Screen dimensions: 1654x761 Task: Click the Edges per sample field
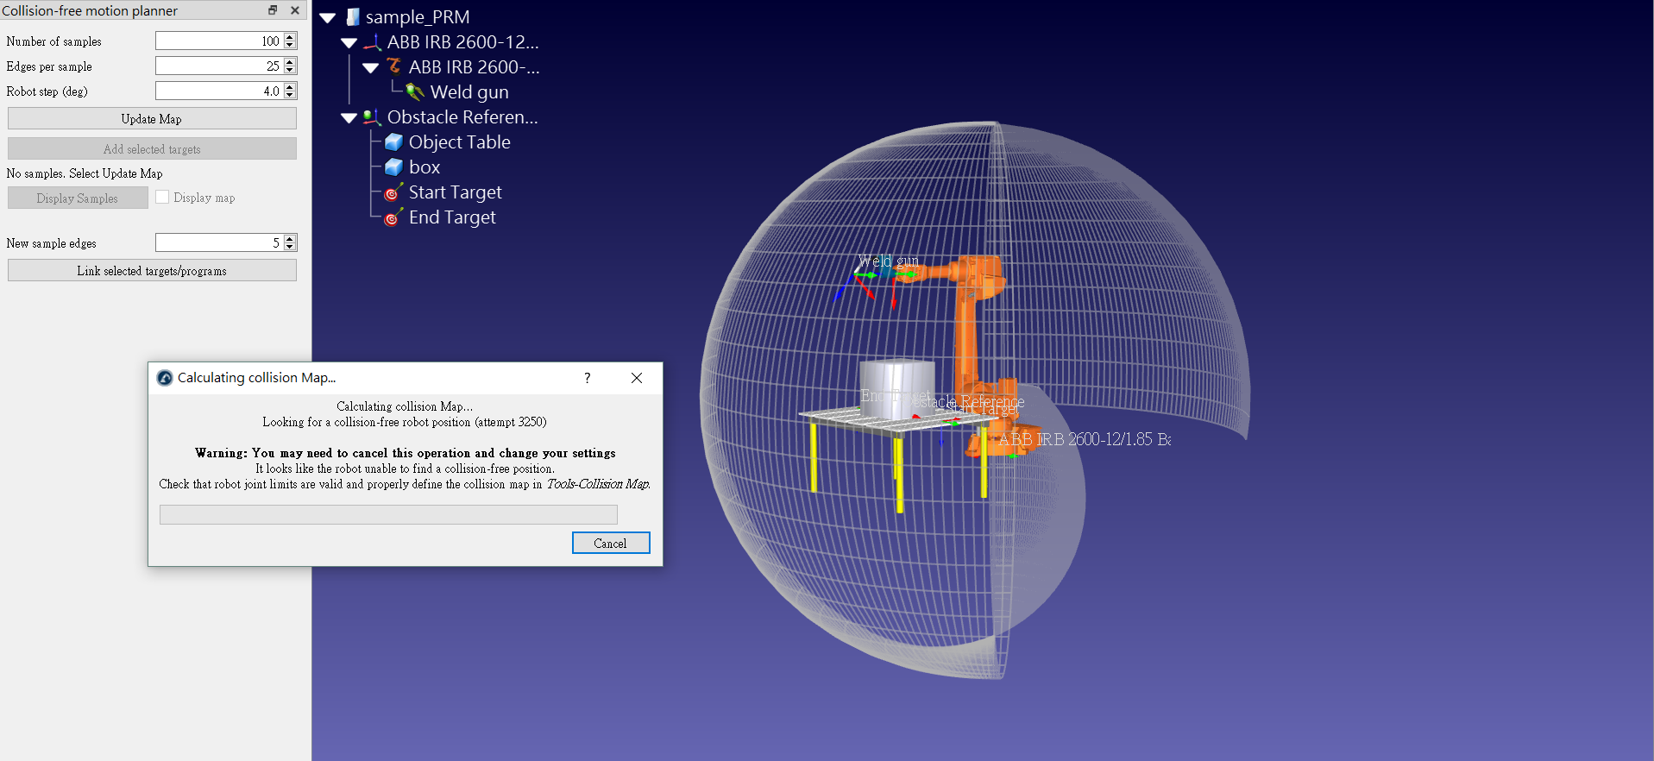pos(218,66)
